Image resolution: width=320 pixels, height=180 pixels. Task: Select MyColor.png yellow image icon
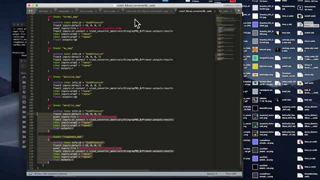pyautogui.click(x=255, y=66)
